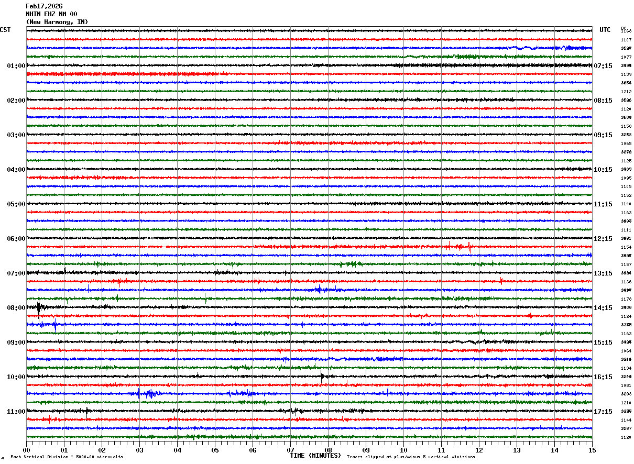Click the vertical division 5000.00 microvolts note
Image resolution: width=634 pixels, height=464 pixels.
(x=67, y=457)
